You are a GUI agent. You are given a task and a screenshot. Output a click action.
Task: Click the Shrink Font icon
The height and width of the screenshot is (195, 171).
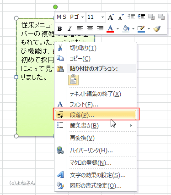[121, 17]
